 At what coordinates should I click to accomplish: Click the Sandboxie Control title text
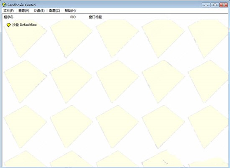coord(22,5)
